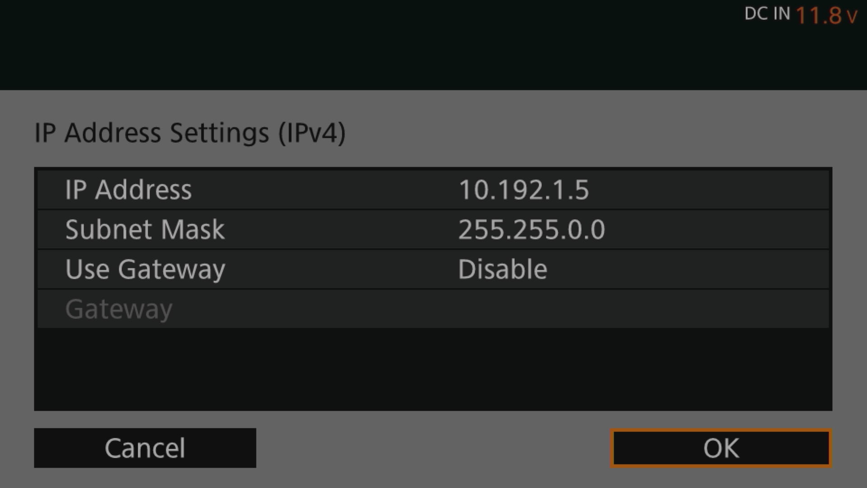Toggle the Disable value for Use Gateway
This screenshot has height=488, width=867.
click(503, 269)
